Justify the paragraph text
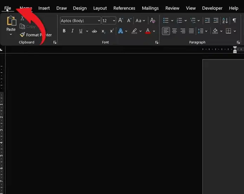The height and width of the screenshot is (194, 244). point(191,31)
